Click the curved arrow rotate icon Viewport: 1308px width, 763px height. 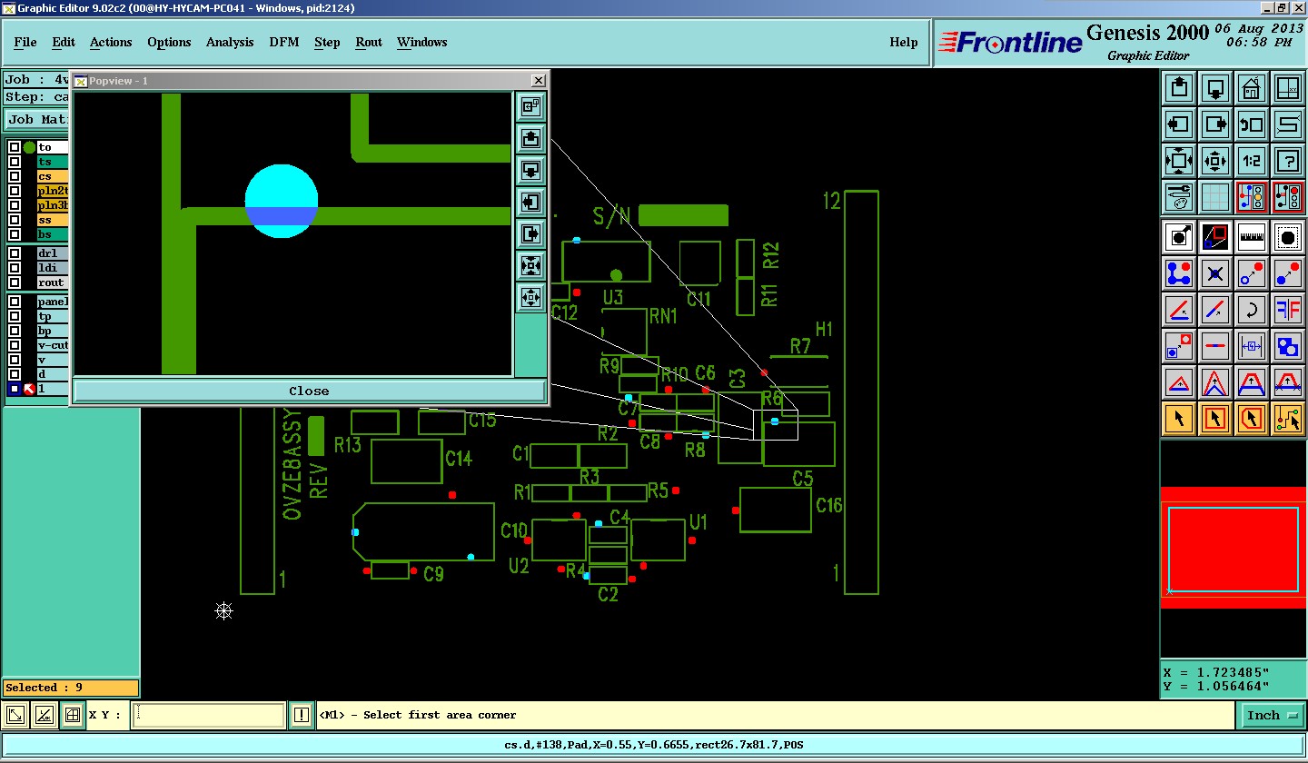pyautogui.click(x=1252, y=310)
